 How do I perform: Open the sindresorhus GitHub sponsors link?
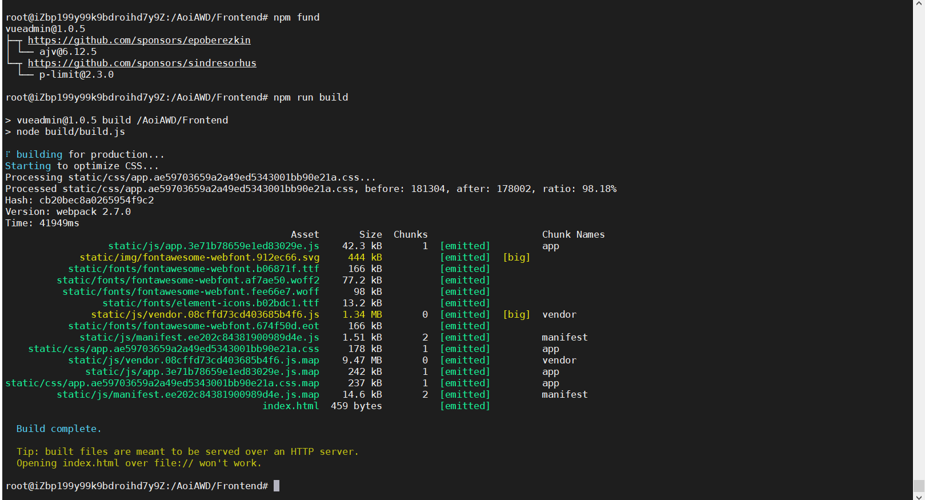[x=142, y=63]
